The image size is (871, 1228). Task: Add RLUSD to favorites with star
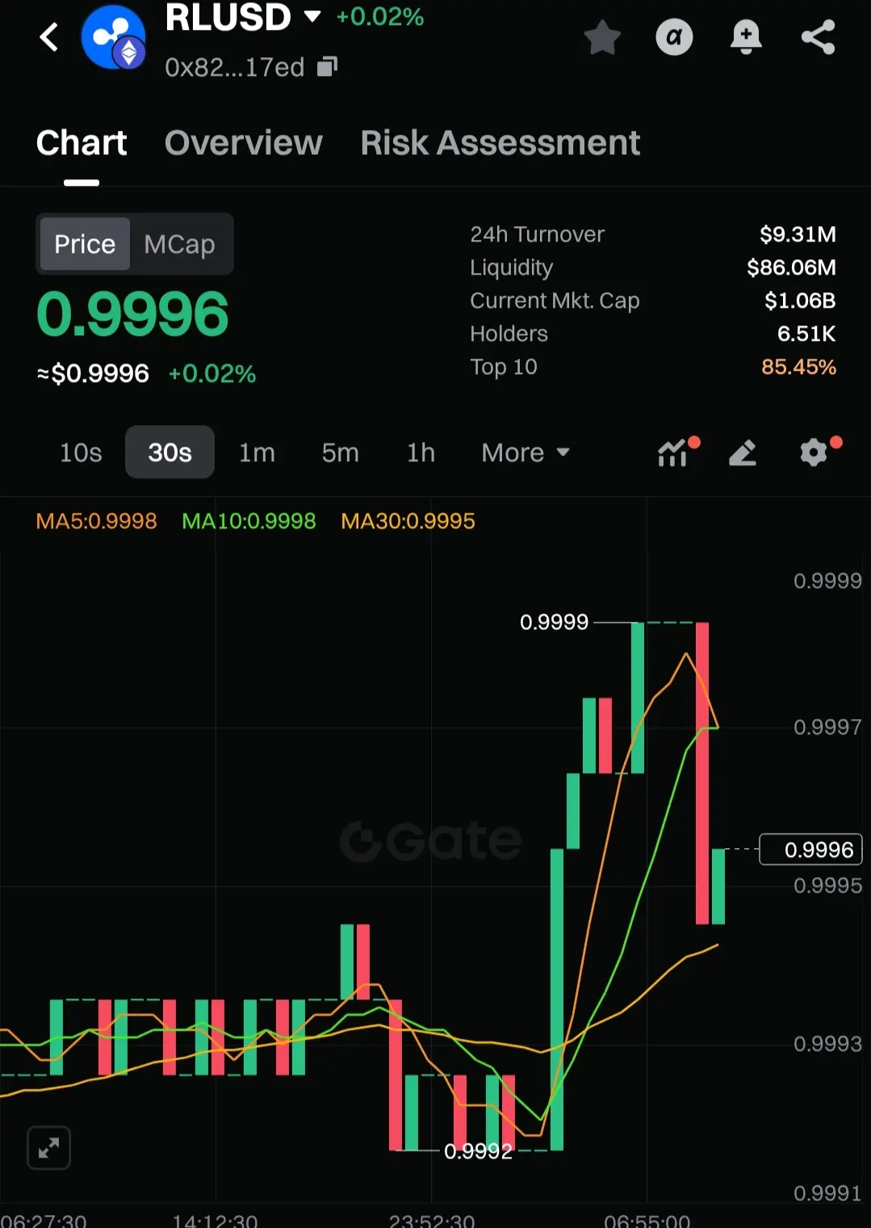click(602, 37)
